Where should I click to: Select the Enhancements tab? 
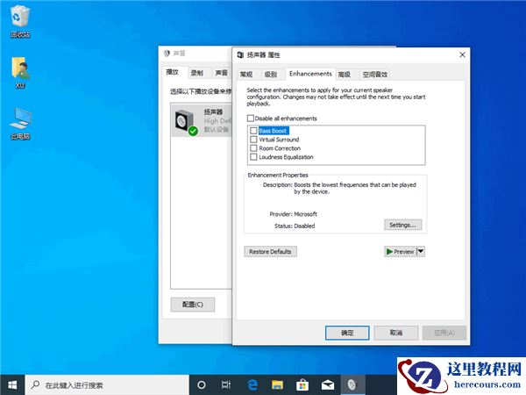pyautogui.click(x=310, y=74)
